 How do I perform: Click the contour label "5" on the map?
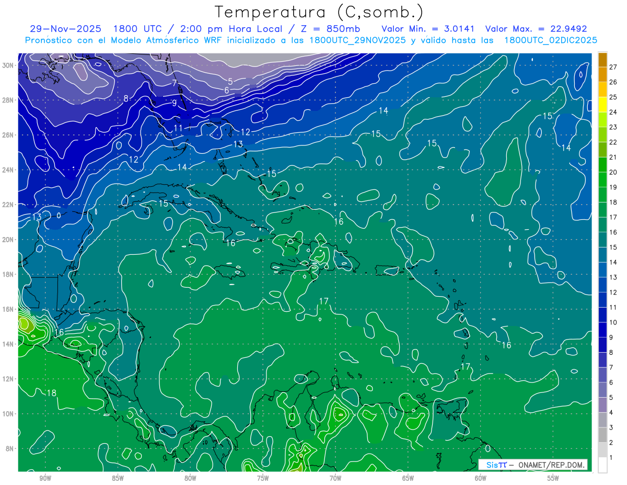(x=230, y=81)
